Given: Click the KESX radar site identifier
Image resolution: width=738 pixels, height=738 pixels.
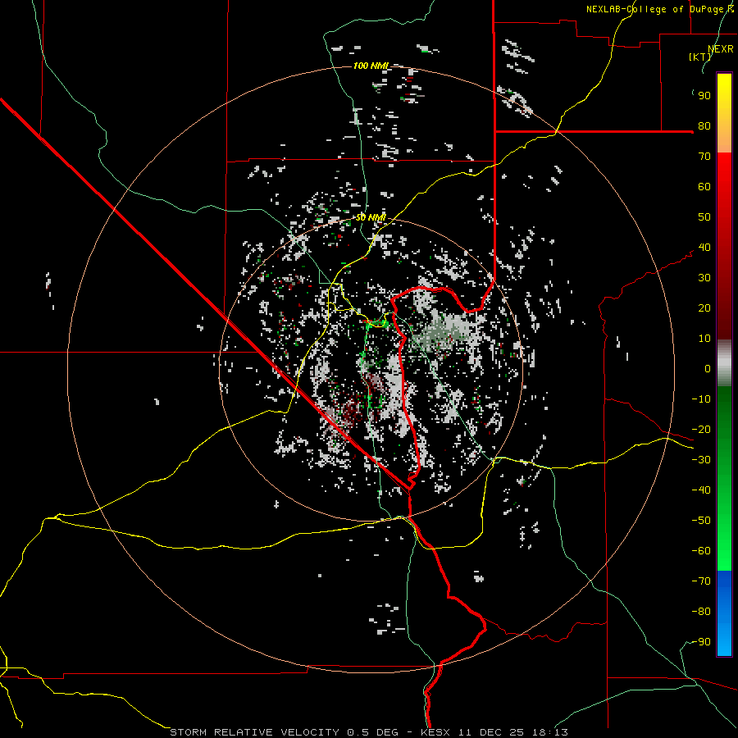Looking at the screenshot, I should 435,732.
